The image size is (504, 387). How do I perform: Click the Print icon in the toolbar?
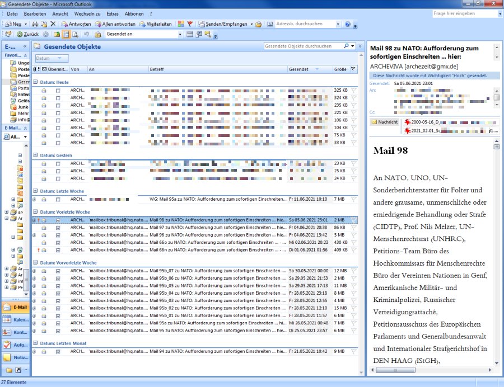35,24
